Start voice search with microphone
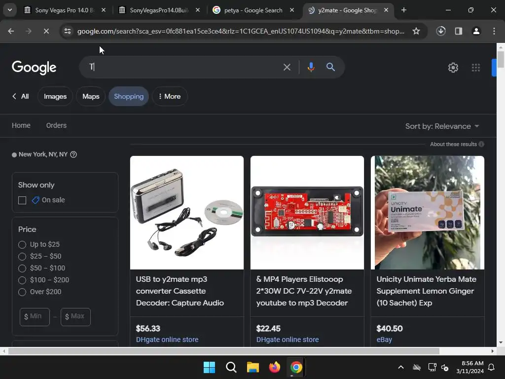 click(x=311, y=67)
